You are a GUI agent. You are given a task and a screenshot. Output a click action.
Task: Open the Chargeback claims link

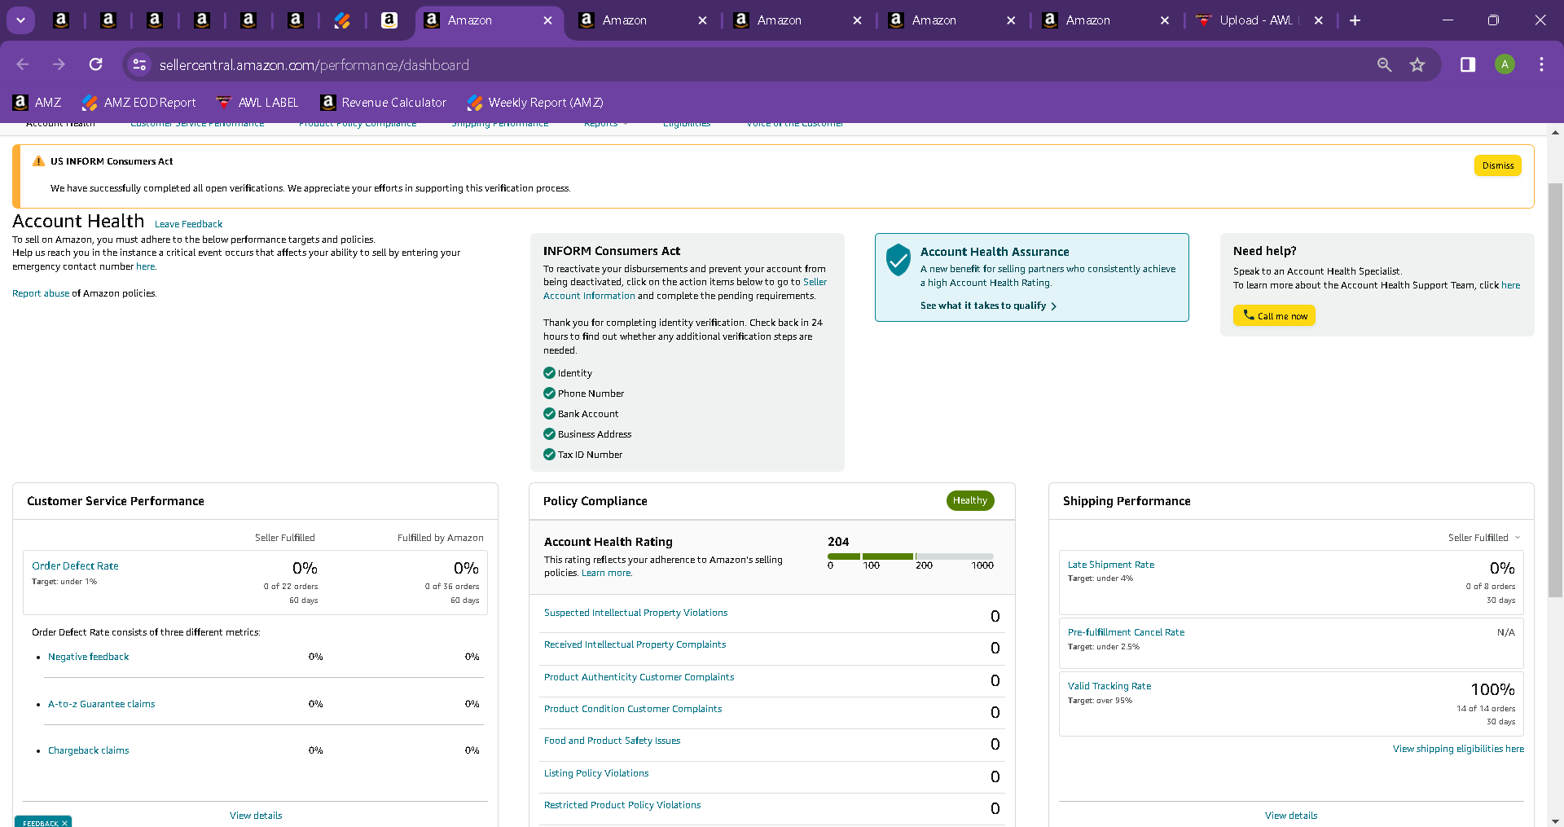coord(88,750)
